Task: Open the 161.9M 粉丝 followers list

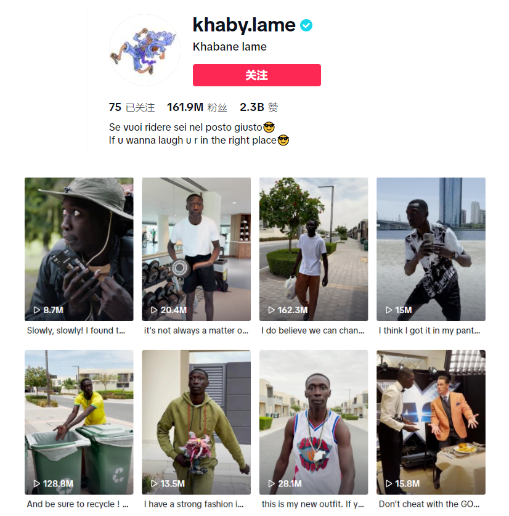Action: 197,107
